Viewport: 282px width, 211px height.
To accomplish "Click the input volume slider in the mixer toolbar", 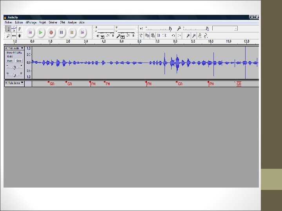I will (196, 29).
